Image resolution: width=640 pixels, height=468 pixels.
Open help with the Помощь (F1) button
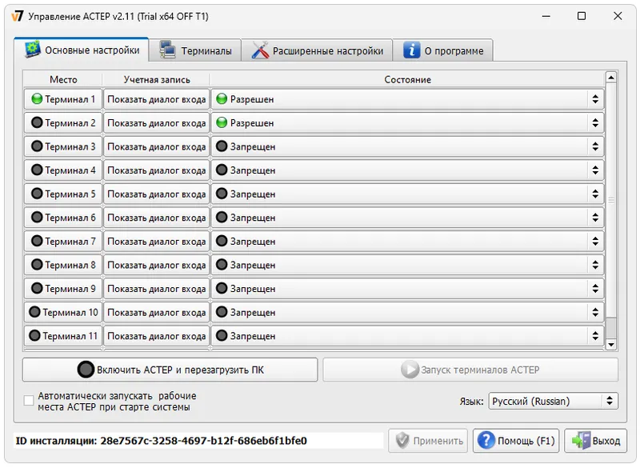point(516,440)
